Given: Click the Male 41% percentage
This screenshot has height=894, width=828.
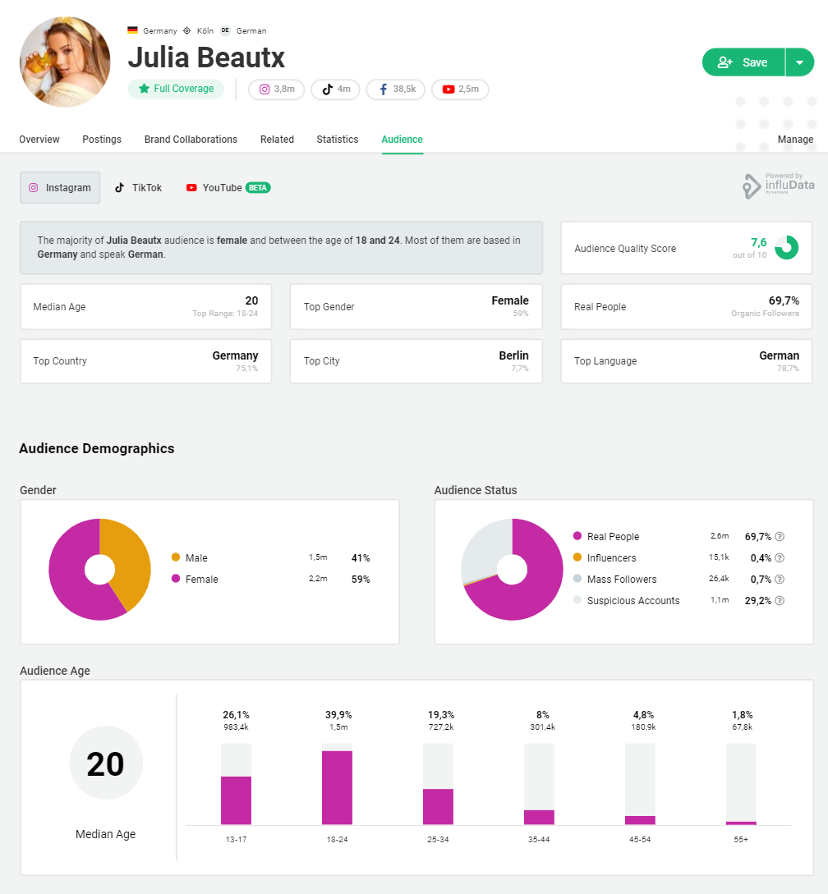Looking at the screenshot, I should pos(360,557).
